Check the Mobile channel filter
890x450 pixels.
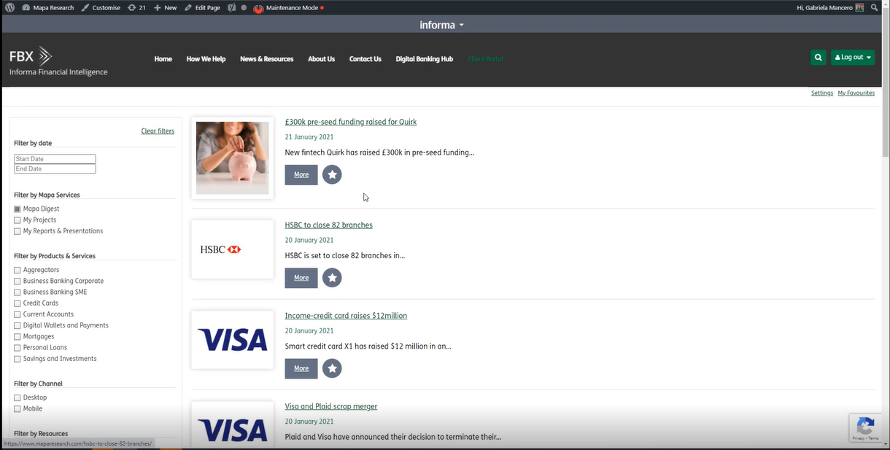[18, 409]
